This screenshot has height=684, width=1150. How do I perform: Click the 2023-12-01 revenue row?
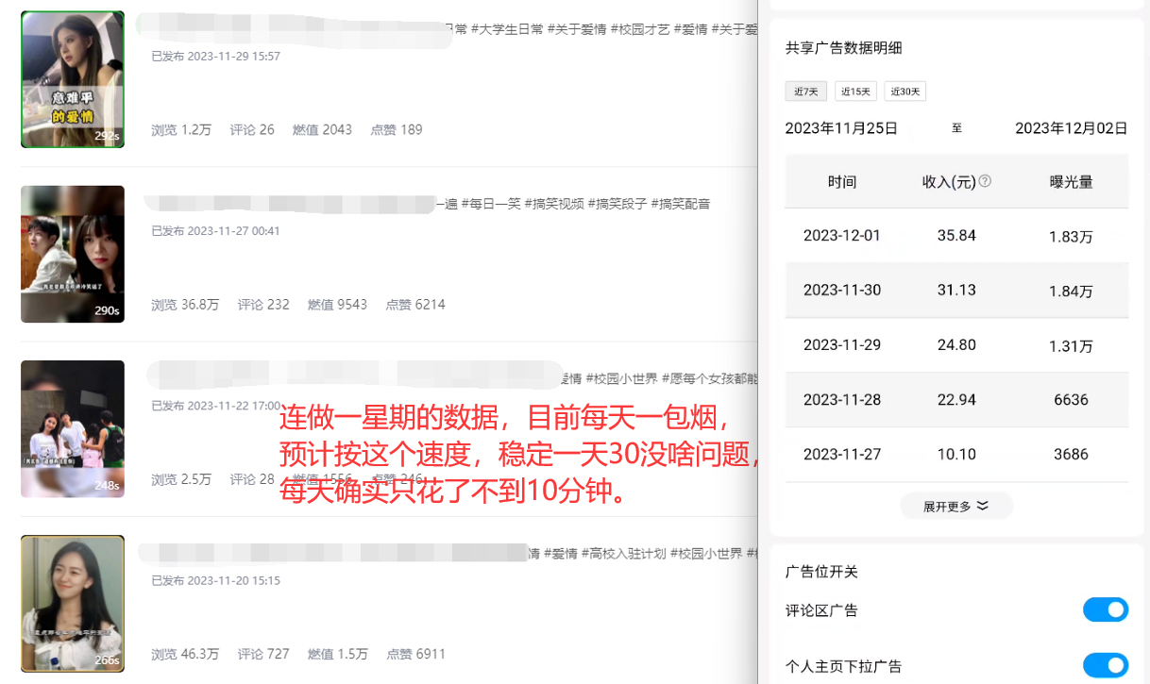click(x=956, y=236)
